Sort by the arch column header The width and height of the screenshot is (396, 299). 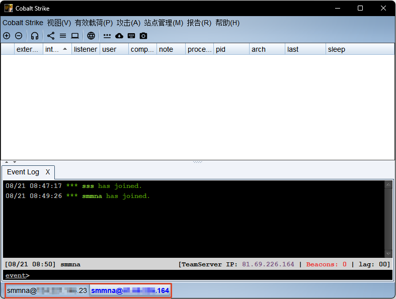pyautogui.click(x=267, y=49)
